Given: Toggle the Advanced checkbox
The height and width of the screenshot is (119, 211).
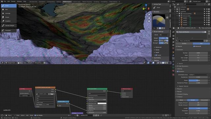Looking at the screenshot, I should [194, 46].
